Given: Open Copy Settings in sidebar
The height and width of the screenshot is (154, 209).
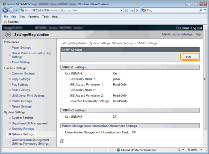Looking at the screenshot, I should (21, 79).
